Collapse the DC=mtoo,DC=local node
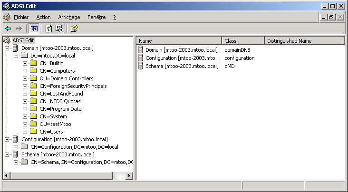 click(16, 56)
